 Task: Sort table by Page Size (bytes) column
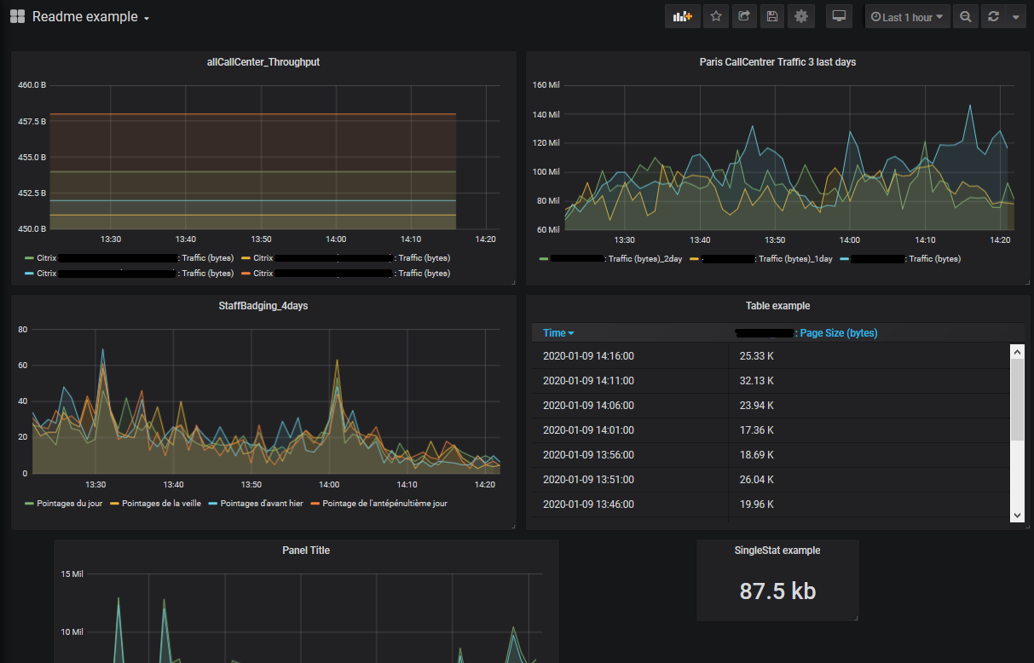coord(806,333)
